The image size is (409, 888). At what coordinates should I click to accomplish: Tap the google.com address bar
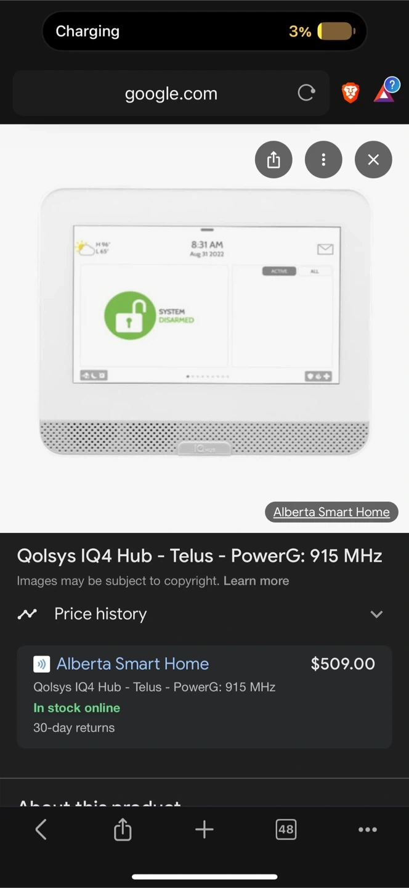171,93
